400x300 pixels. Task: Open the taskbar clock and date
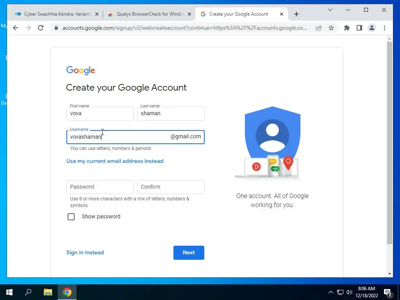click(x=366, y=292)
